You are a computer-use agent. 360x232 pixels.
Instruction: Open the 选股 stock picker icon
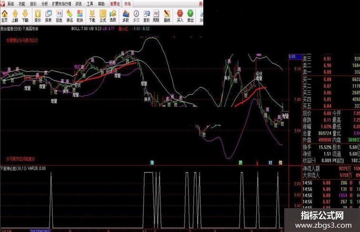[x=113, y=16]
